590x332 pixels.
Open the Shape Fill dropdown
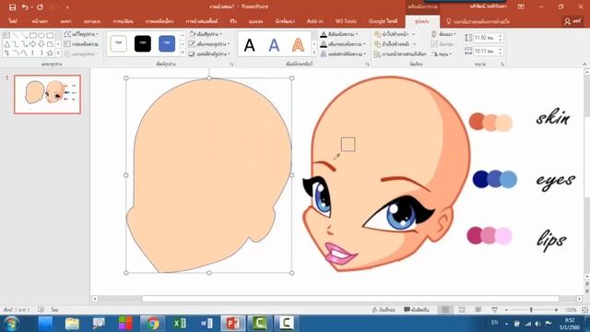pyautogui.click(x=206, y=34)
